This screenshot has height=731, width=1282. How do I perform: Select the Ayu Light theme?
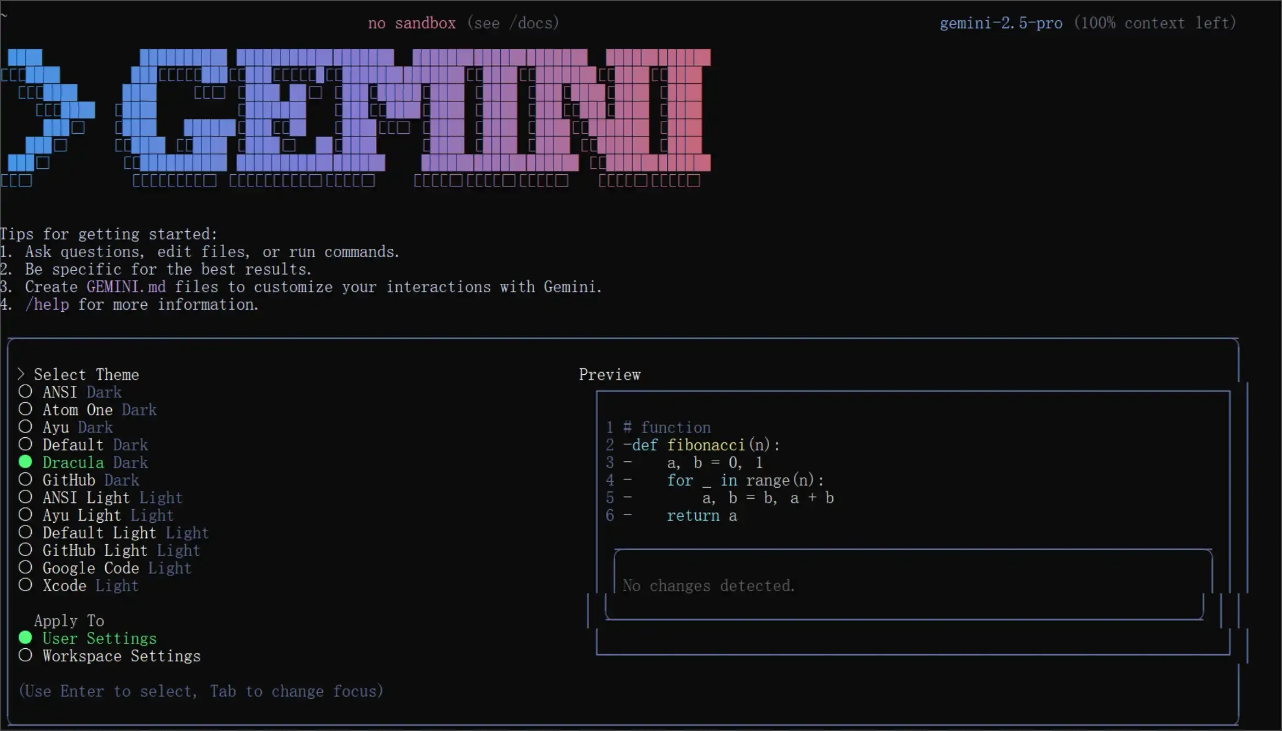tap(25, 515)
